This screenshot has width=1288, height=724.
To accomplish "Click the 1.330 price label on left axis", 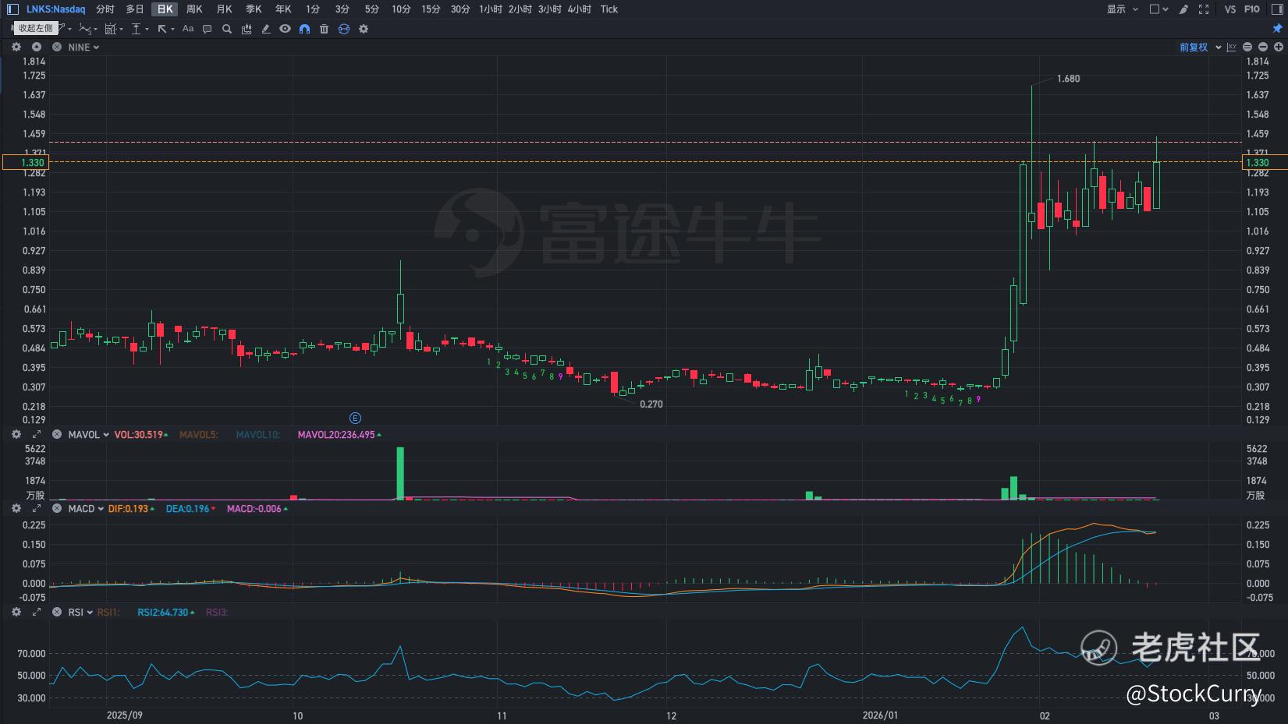I will tap(26, 163).
